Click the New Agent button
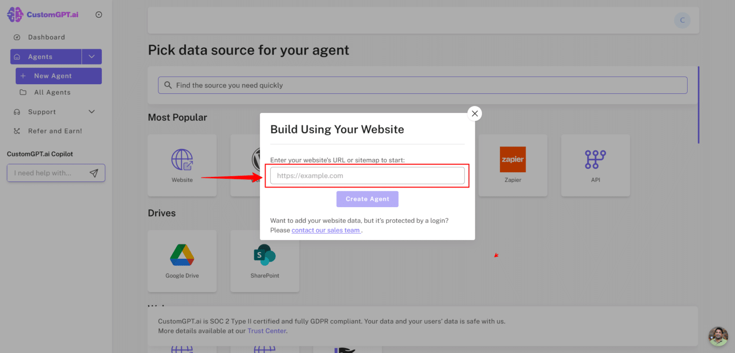Screen dimensions: 735x353 pyautogui.click(x=58, y=76)
